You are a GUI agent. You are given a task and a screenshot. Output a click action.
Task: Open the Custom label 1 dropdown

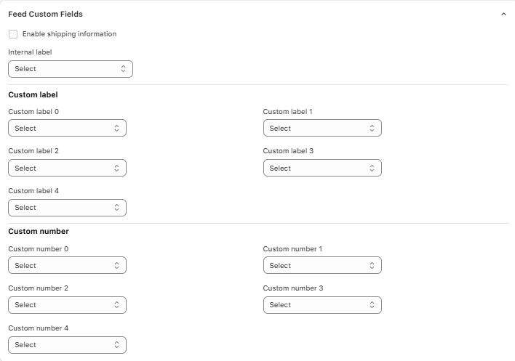[x=322, y=129]
